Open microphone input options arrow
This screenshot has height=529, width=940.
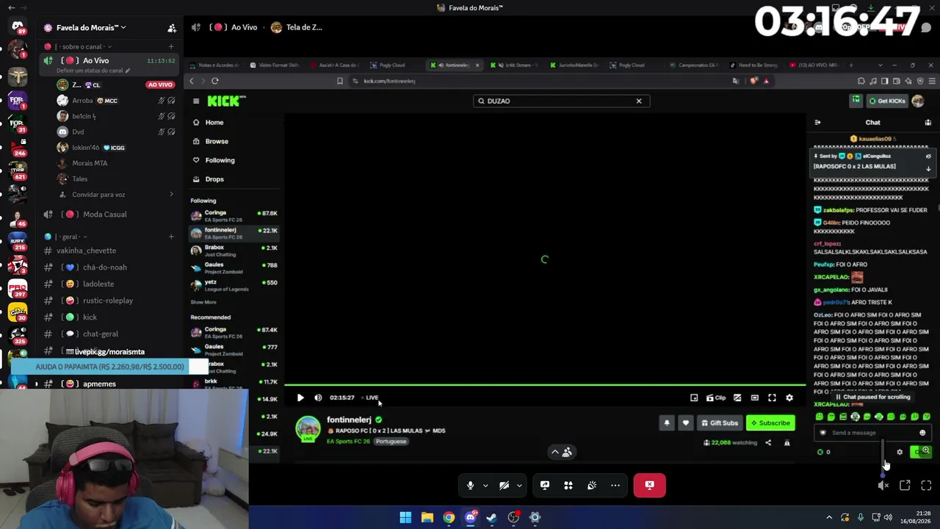pos(485,486)
